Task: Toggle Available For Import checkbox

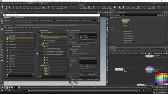Action: pyautogui.click(x=71, y=46)
